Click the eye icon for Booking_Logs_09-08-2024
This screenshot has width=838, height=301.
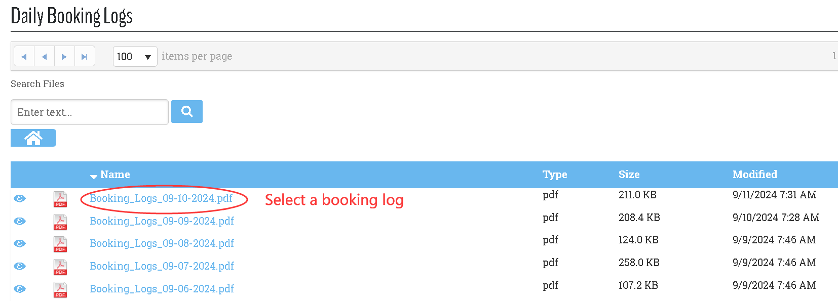point(19,243)
